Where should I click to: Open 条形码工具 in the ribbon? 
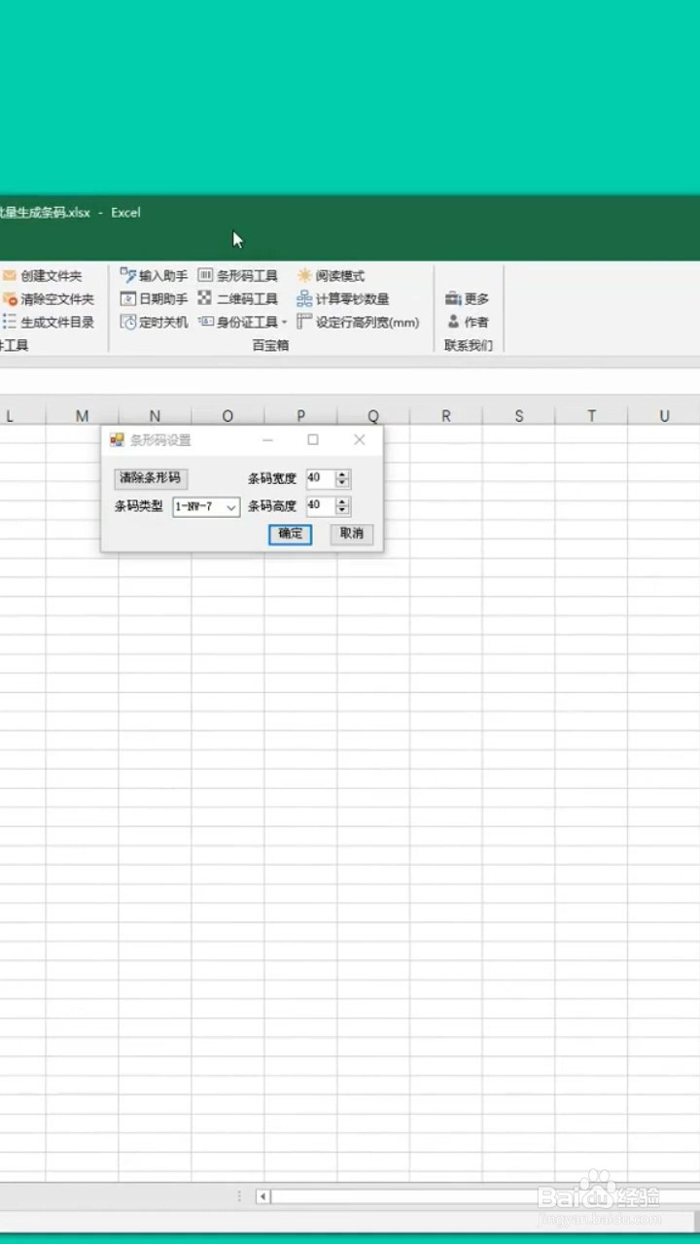coord(238,276)
